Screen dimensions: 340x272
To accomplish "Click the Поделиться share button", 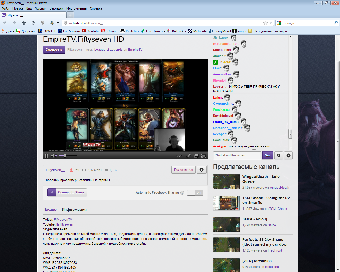I will click(184, 170).
